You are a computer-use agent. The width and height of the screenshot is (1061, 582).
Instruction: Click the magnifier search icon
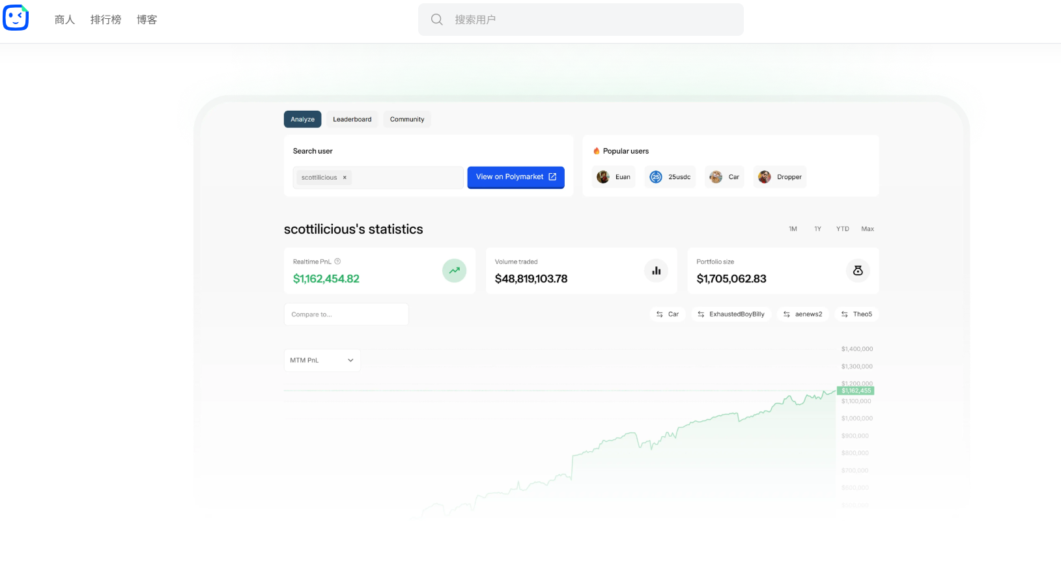coord(437,20)
